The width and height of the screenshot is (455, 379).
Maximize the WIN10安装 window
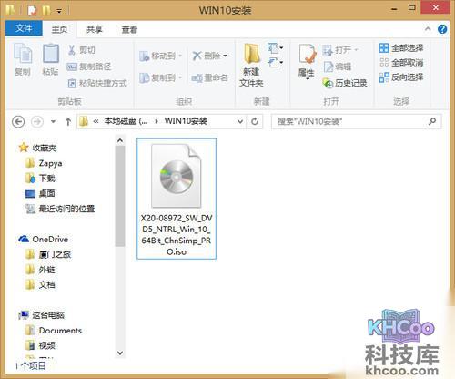412,8
